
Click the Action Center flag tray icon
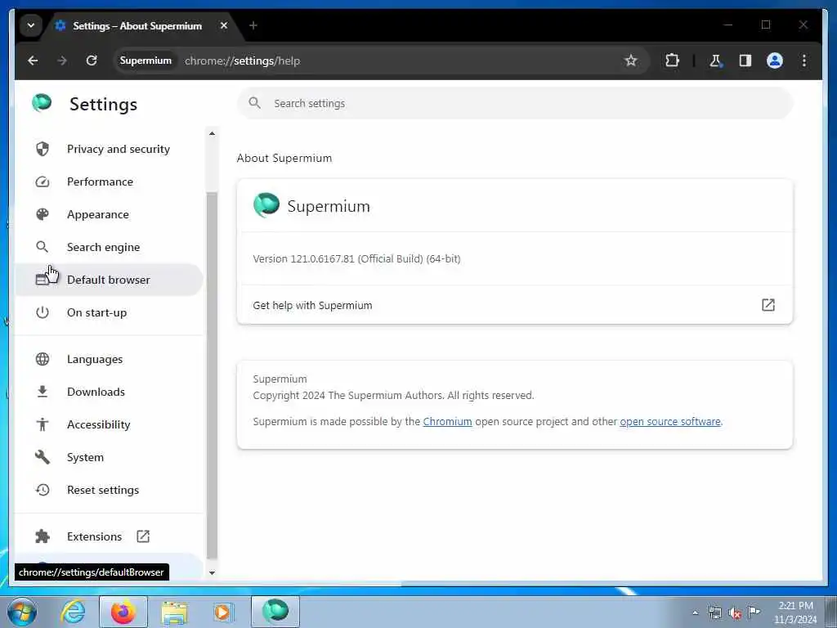click(x=754, y=612)
